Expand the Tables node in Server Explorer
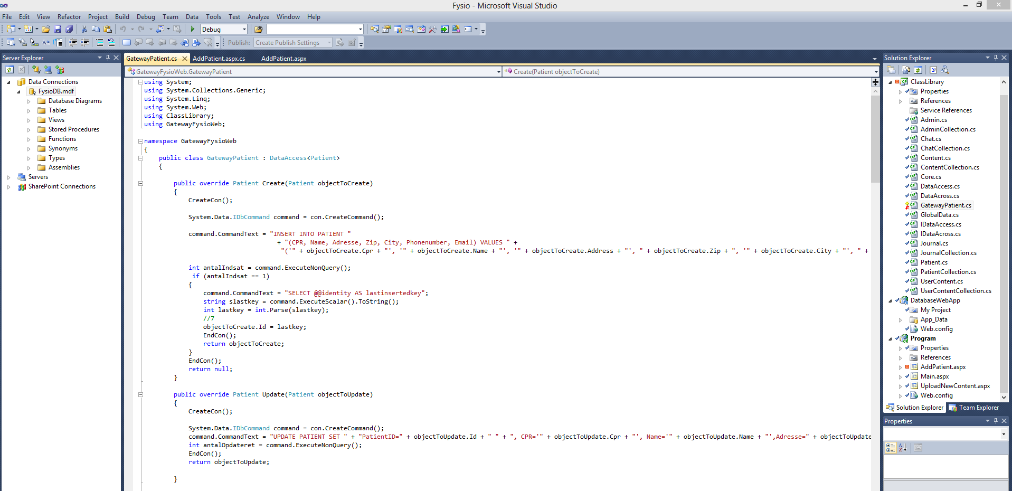The width and height of the screenshot is (1012, 491). click(29, 111)
